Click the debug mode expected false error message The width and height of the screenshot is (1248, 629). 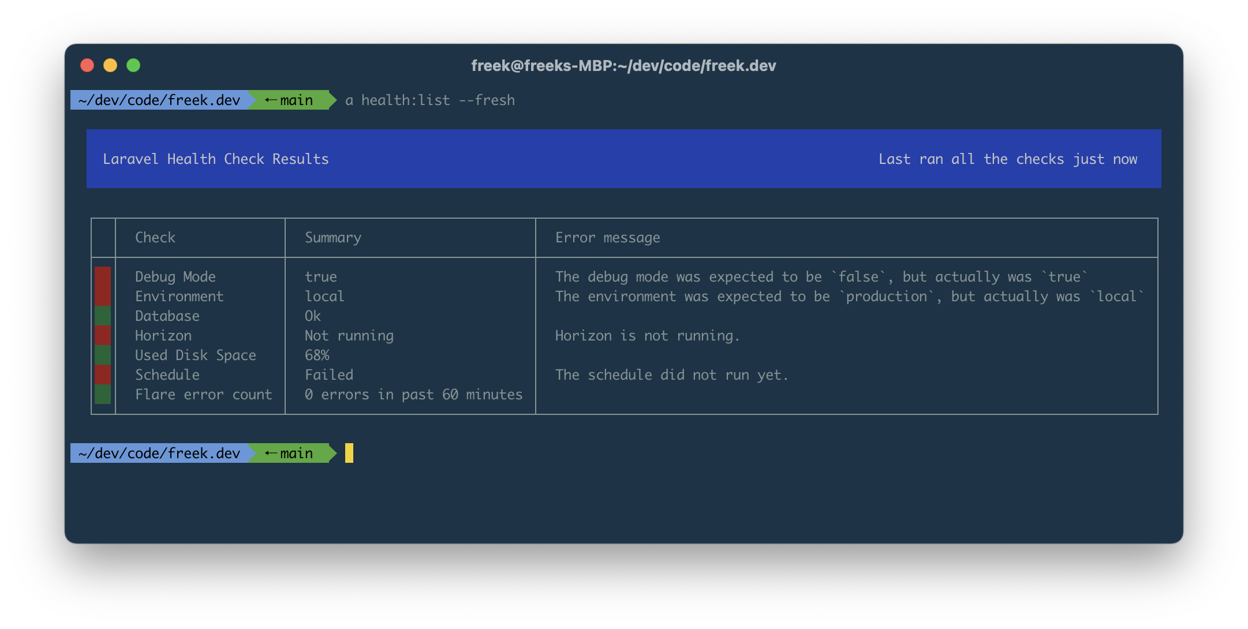(x=821, y=277)
